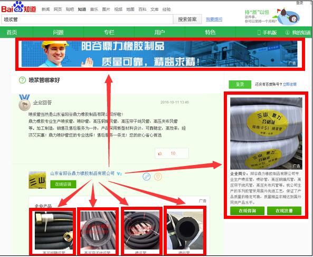Screen dimensions: 313x257
Task: Click the thumbs-up like icon
Action: pos(160,153)
